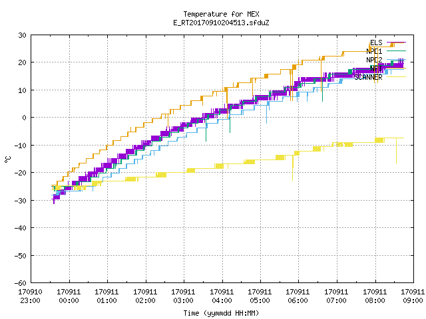Click the x-axis label '170911 07:00'

337,296
